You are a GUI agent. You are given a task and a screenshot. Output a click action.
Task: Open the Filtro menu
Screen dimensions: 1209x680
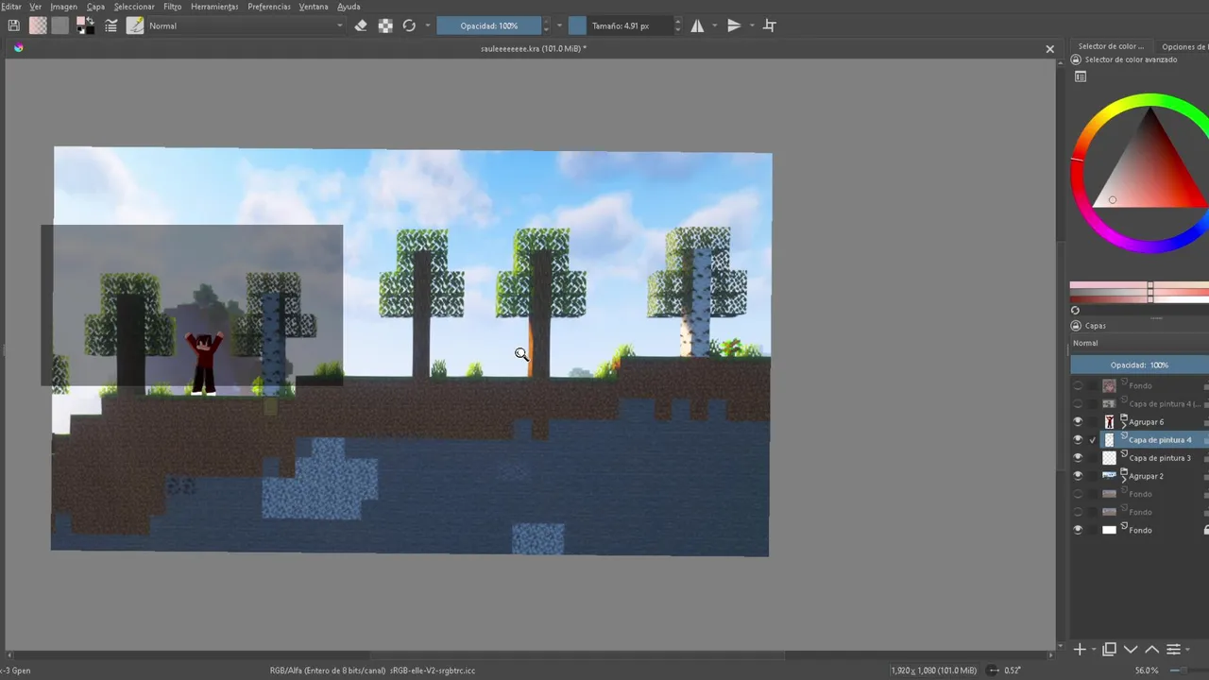click(x=172, y=7)
